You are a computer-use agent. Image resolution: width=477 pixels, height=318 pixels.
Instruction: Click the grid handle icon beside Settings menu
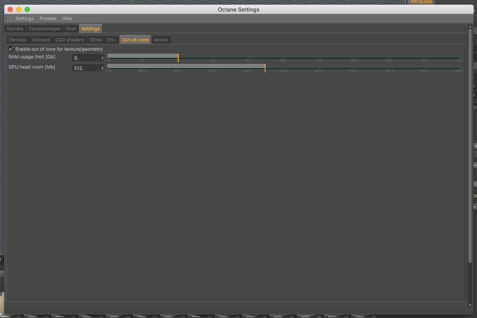click(x=9, y=19)
